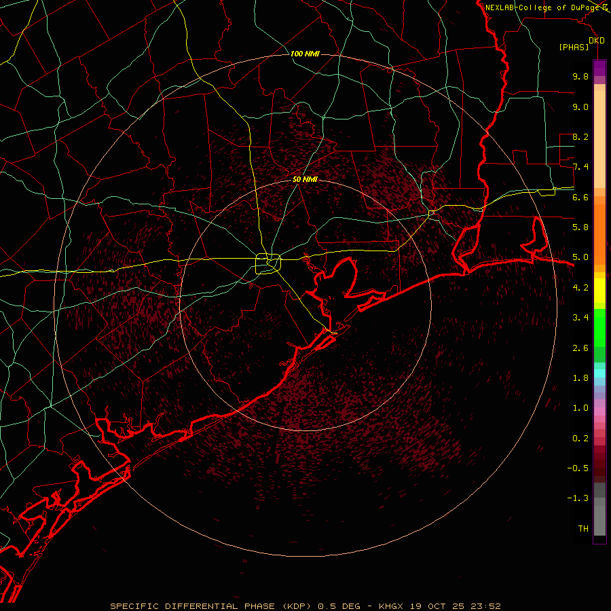Click the 9.0 value on the color scale
This screenshot has height=611, width=611.
[x=580, y=107]
